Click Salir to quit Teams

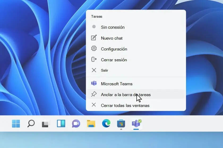[136, 70]
